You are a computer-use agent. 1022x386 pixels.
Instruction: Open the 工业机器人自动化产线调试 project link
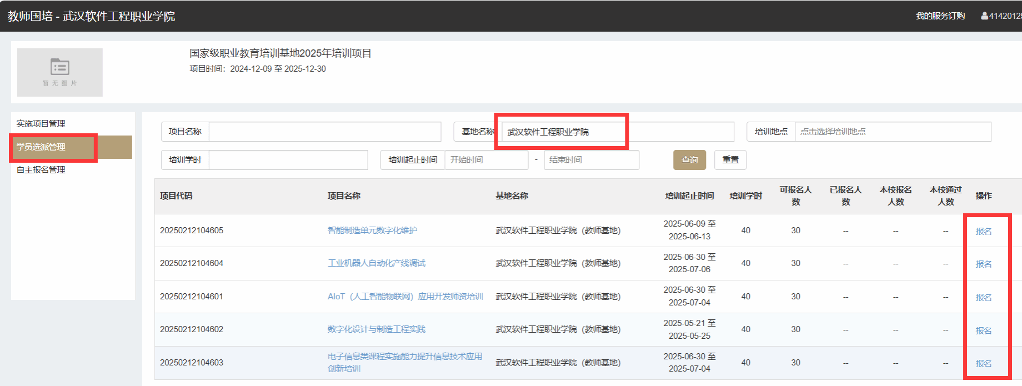coord(376,263)
